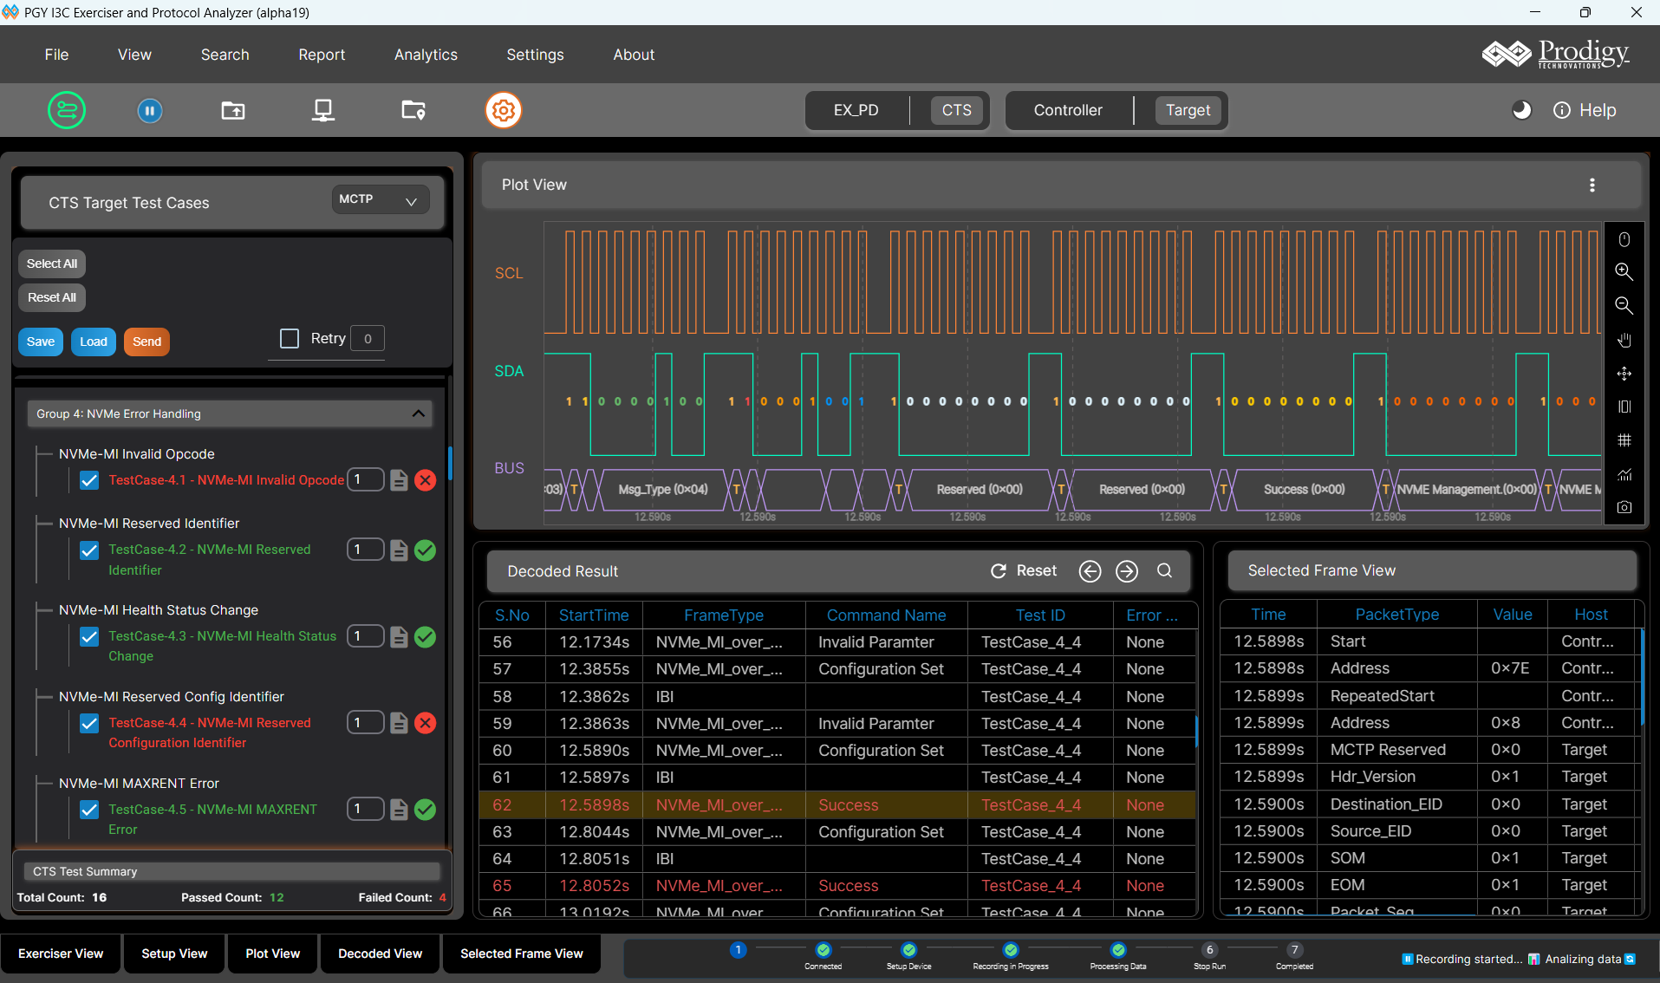Select the pan hand tool in plot
Screen dimensions: 1660x983
pyautogui.click(x=1624, y=340)
